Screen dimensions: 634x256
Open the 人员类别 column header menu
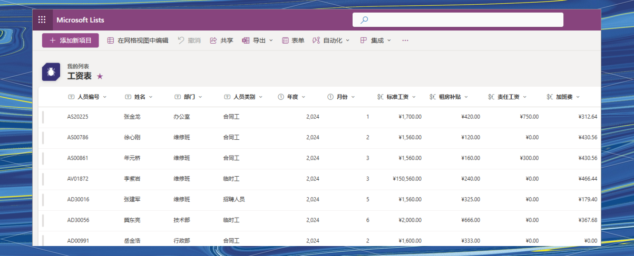(x=260, y=97)
